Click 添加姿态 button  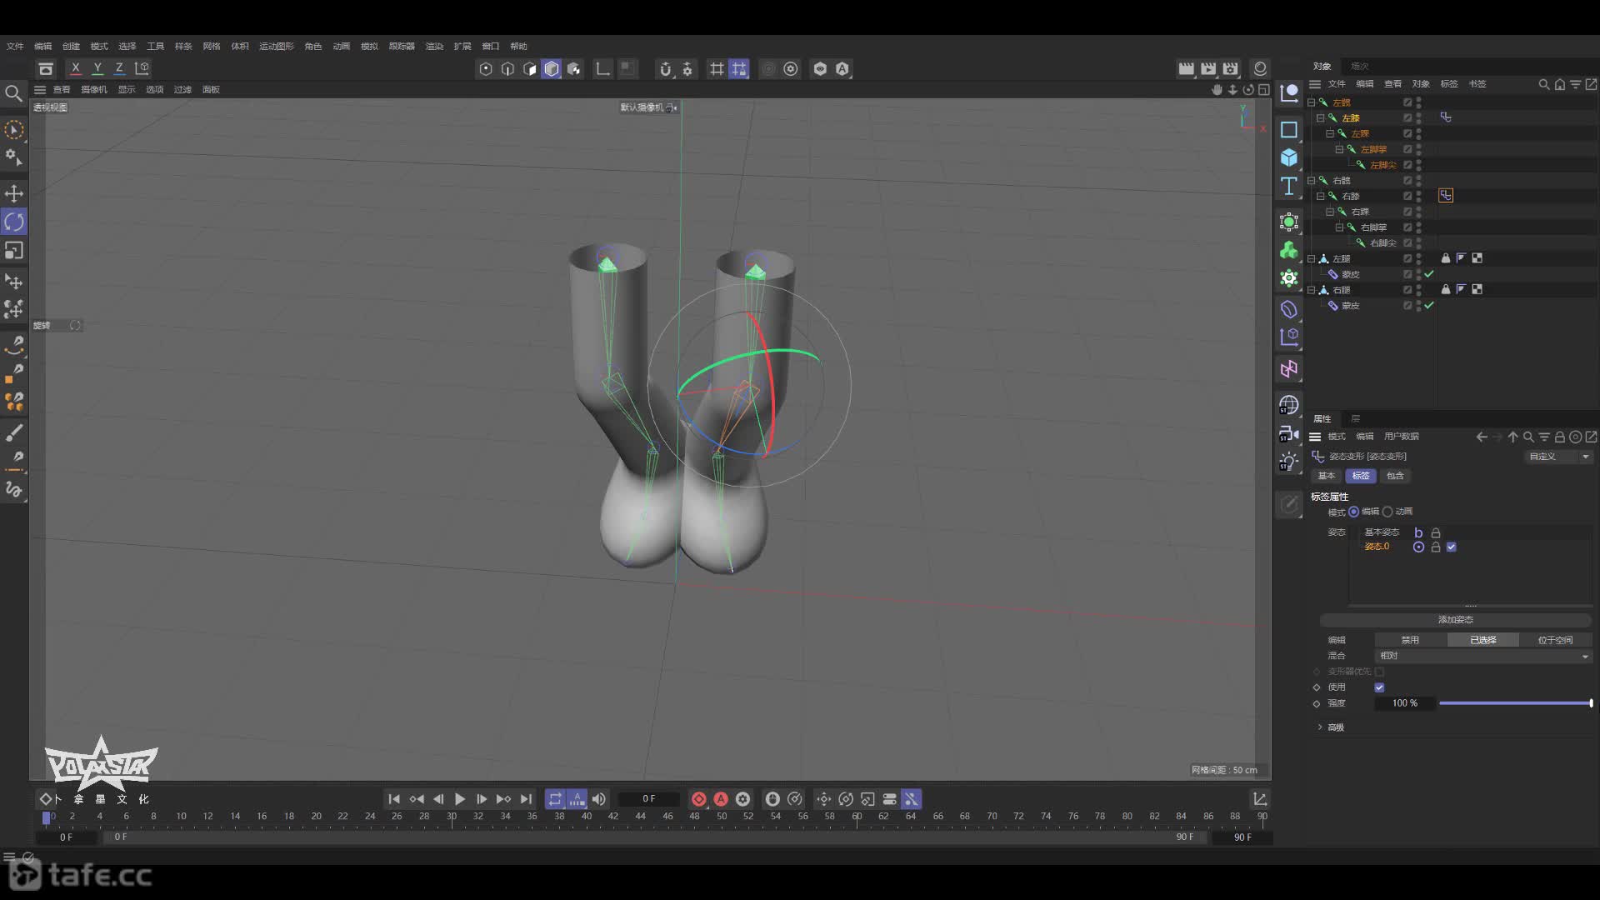pyautogui.click(x=1456, y=620)
